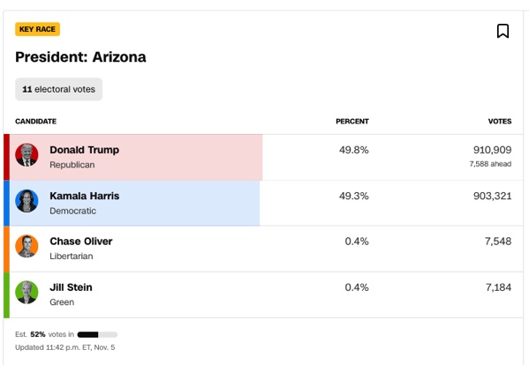Click the CANDIDATE column header
Viewport: 529px width, 365px height.
click(35, 122)
